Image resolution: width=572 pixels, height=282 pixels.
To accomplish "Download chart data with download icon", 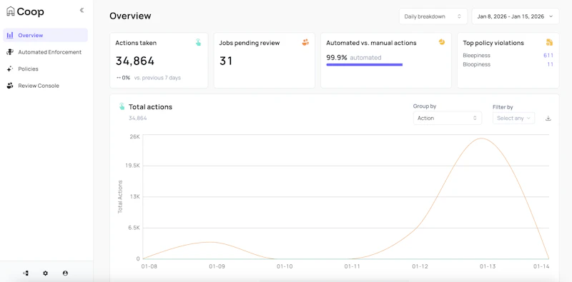I will click(x=548, y=118).
